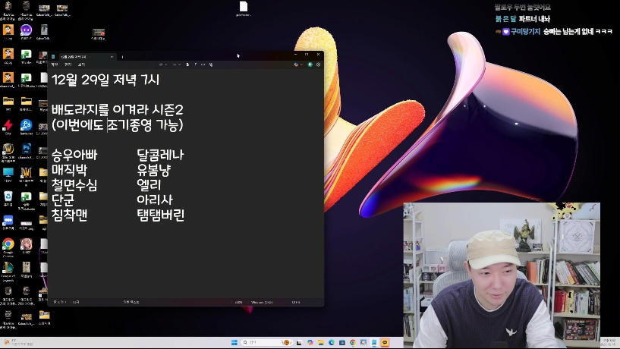Click the Windows Start button on taskbar
This screenshot has height=349, width=620.
[234, 342]
